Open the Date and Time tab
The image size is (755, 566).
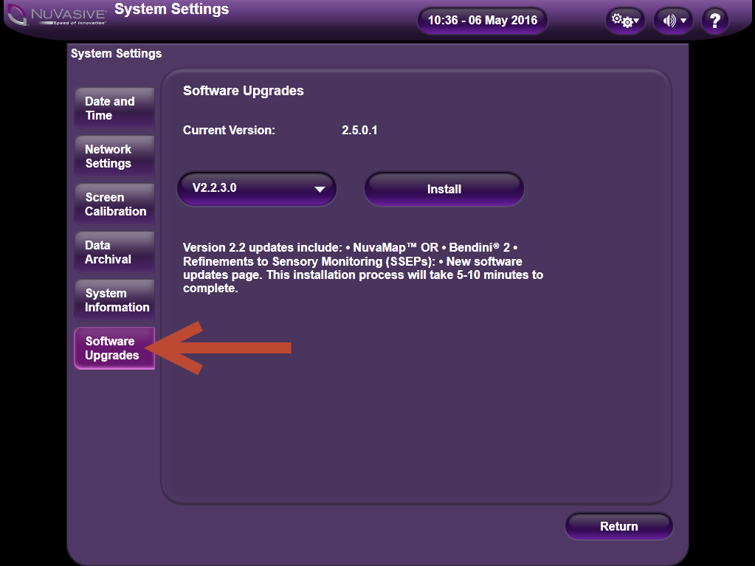point(114,108)
